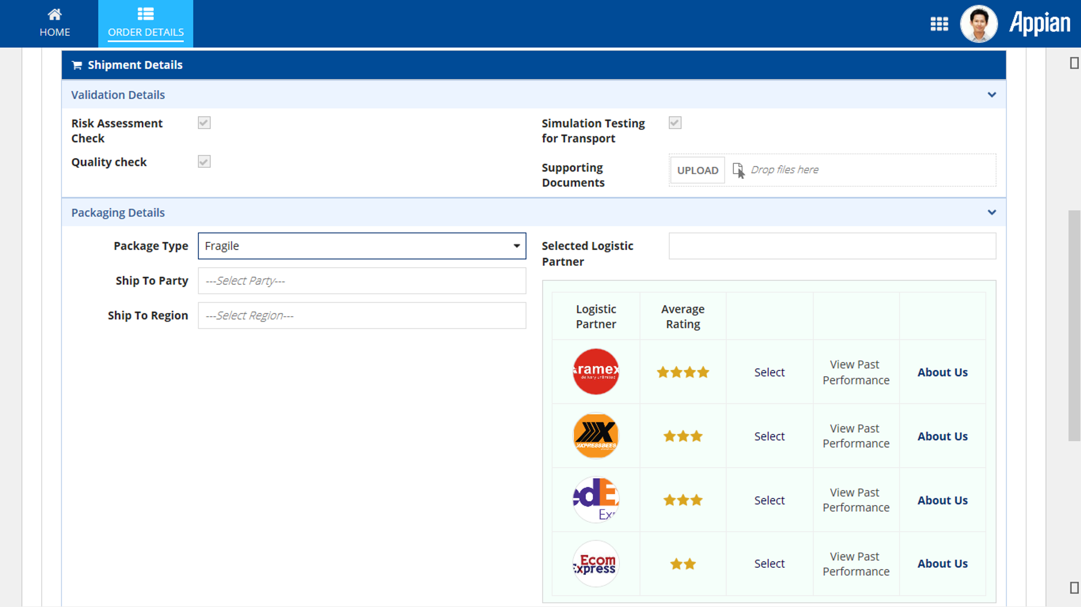
Task: Click the Selected Logistic Partner field
Action: click(832, 246)
